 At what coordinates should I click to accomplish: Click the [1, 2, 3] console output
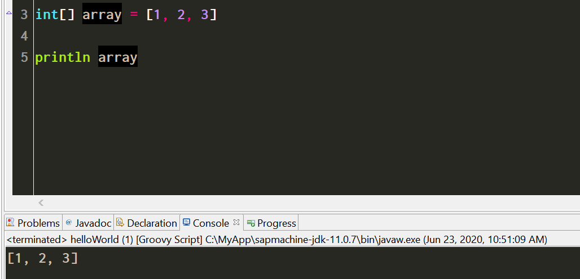tap(42, 258)
